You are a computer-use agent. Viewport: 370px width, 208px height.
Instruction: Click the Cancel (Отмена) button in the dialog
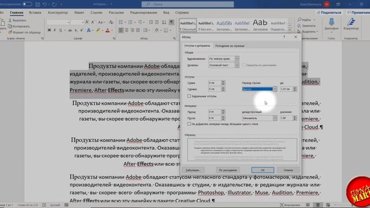[x=288, y=170]
